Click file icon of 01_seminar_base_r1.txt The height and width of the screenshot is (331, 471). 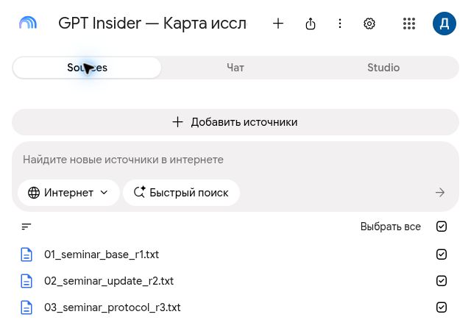[x=26, y=255]
